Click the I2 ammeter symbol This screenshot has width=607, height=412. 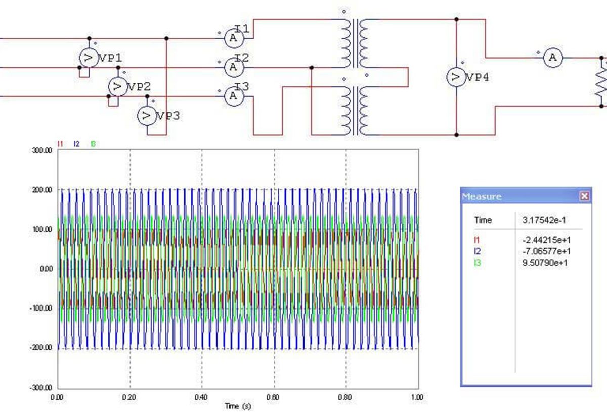point(232,66)
